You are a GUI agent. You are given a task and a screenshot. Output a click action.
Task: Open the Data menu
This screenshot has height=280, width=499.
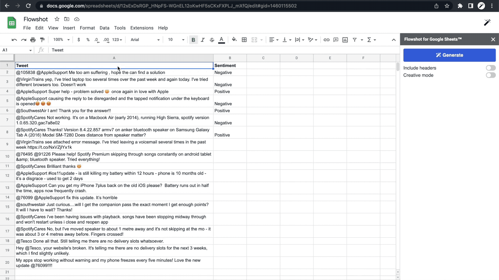[x=104, y=28]
